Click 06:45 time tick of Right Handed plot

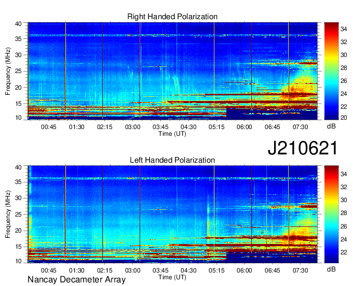tap(273, 127)
